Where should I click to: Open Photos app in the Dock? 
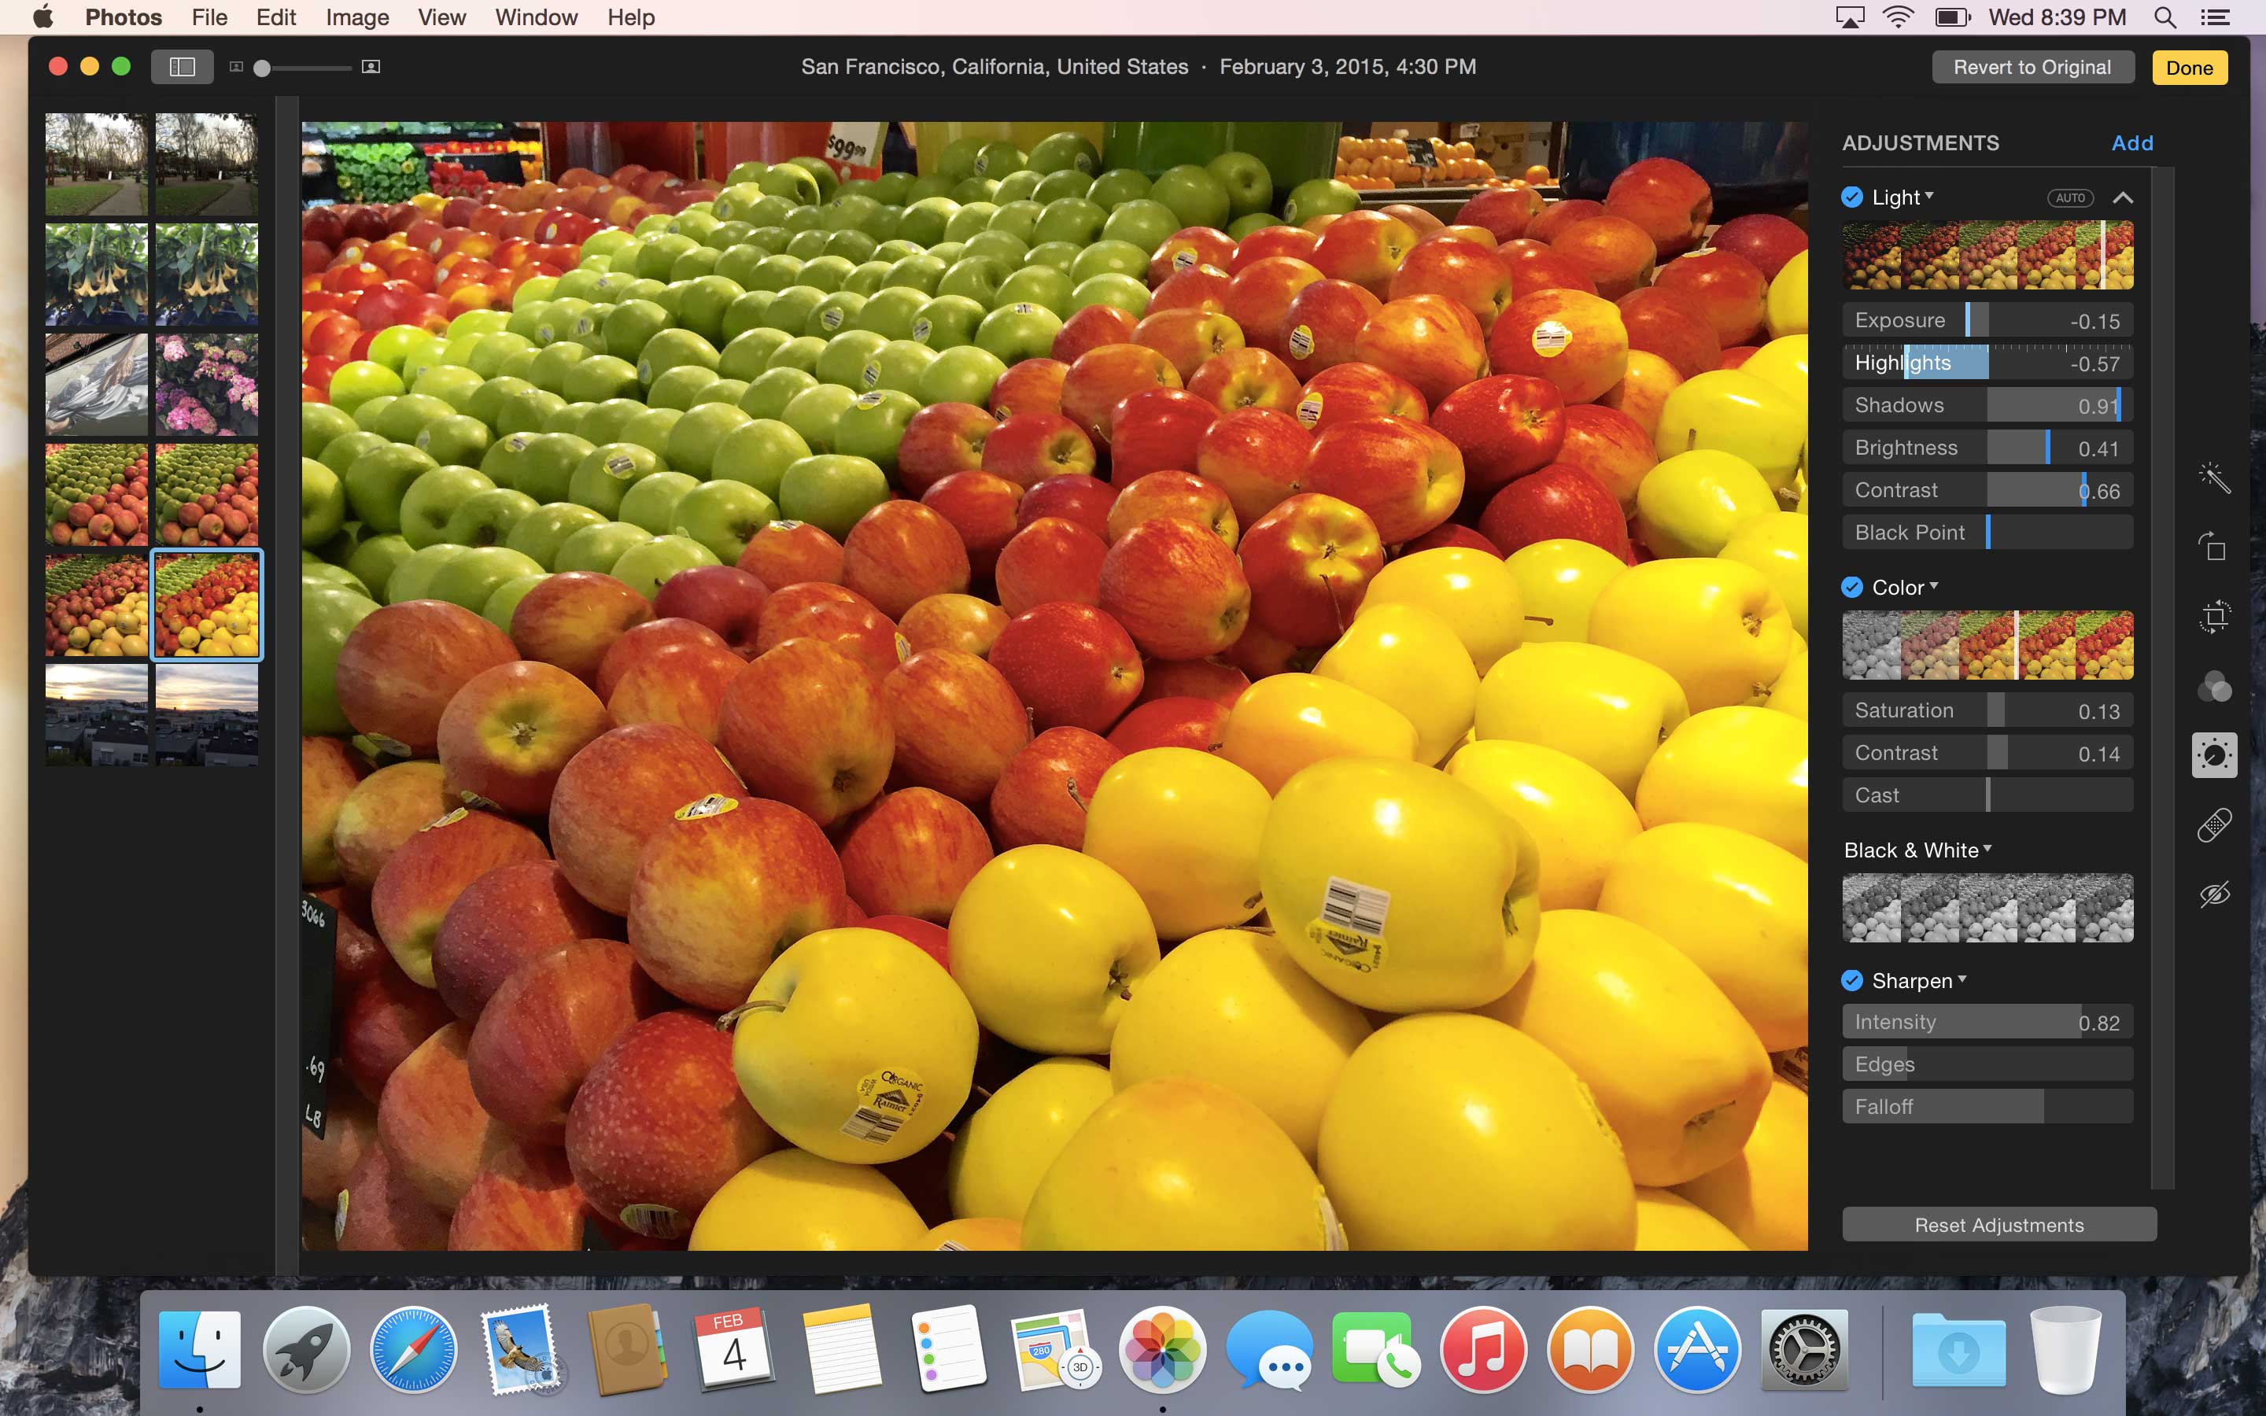(x=1162, y=1349)
